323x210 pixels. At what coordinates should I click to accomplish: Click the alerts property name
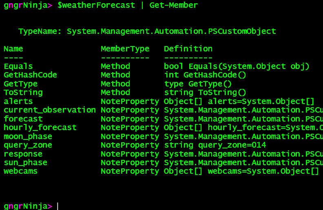[x=18, y=101]
